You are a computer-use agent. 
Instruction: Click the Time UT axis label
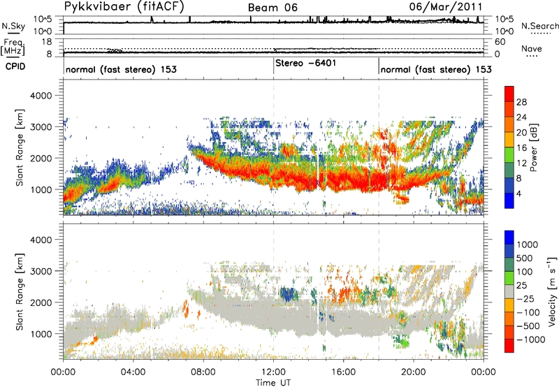(273, 383)
